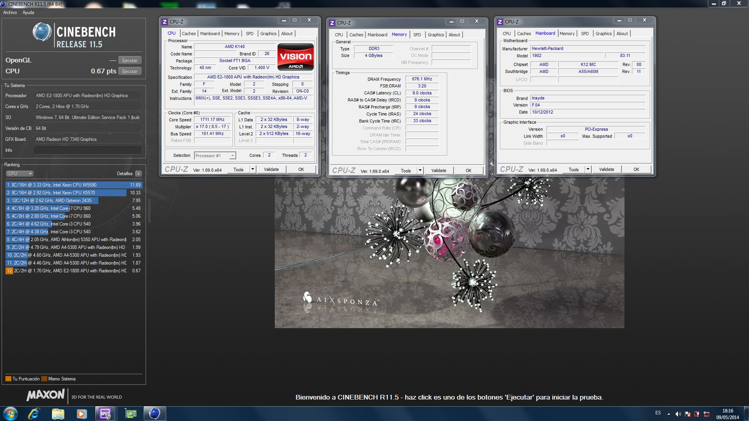The image size is (749, 421).
Task: Click the volume speaker tray icon
Action: click(x=678, y=414)
